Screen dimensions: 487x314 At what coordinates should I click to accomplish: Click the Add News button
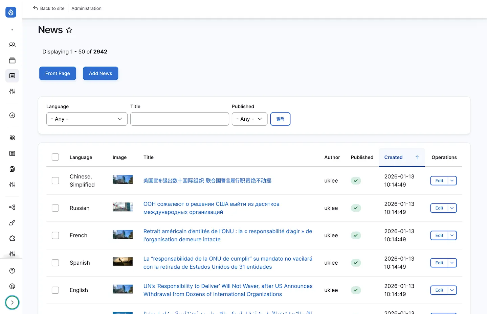(101, 73)
